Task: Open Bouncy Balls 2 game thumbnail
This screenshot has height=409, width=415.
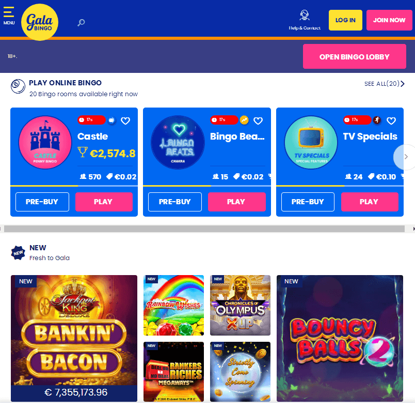Action: coord(340,338)
